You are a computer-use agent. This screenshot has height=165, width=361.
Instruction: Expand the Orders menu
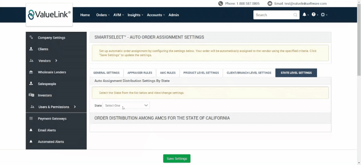103,15
